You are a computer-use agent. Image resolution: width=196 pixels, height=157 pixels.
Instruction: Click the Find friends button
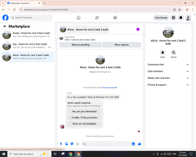tap(161, 18)
